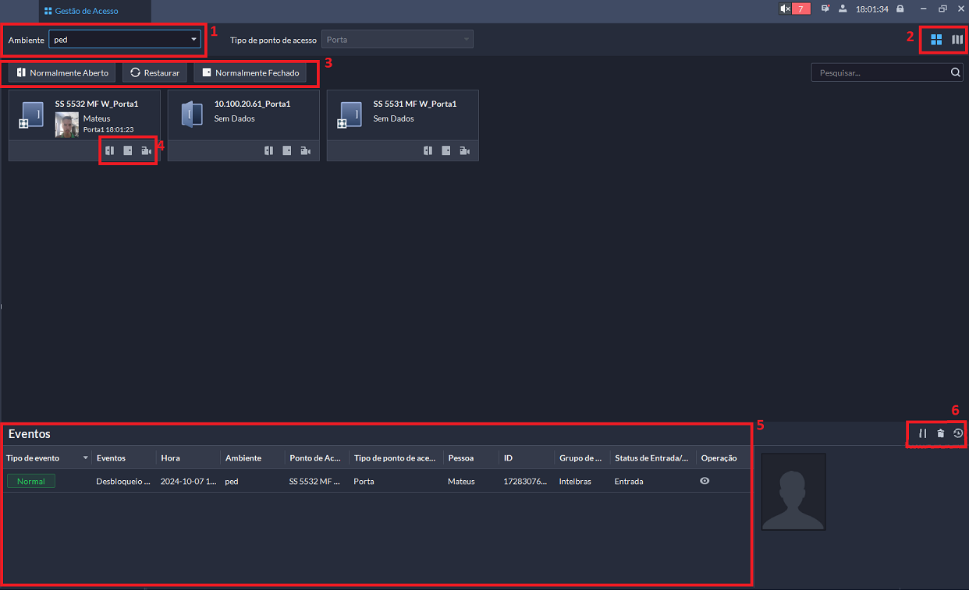Close door icon on SS 5532 MF W_Porta1 card
The image size is (969, 590).
[x=128, y=150]
